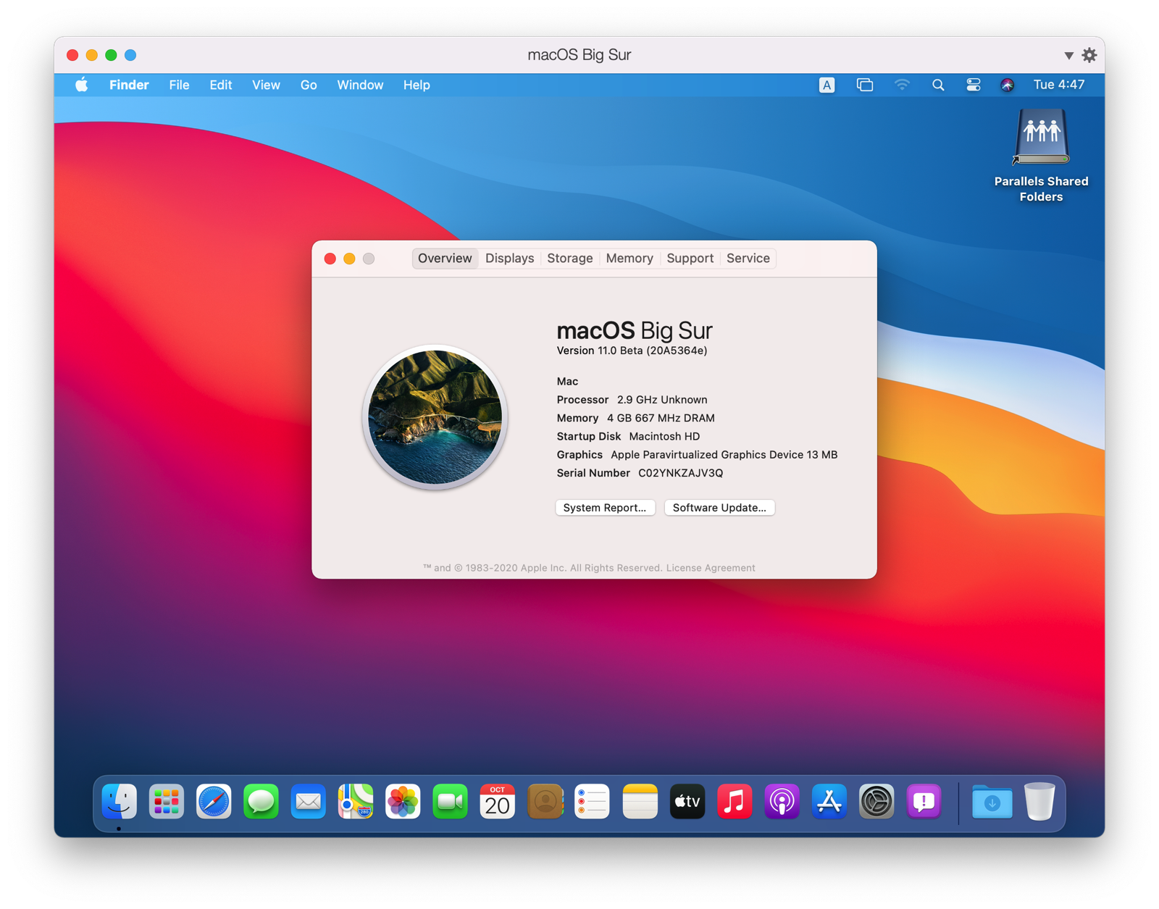Open the App Store
Screen dimensions: 1159x909
(x=829, y=801)
